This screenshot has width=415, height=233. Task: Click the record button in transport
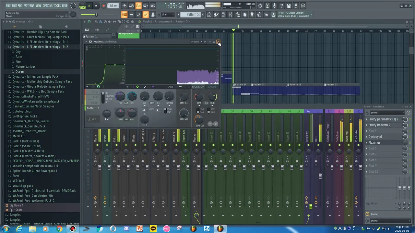[x=103, y=6]
